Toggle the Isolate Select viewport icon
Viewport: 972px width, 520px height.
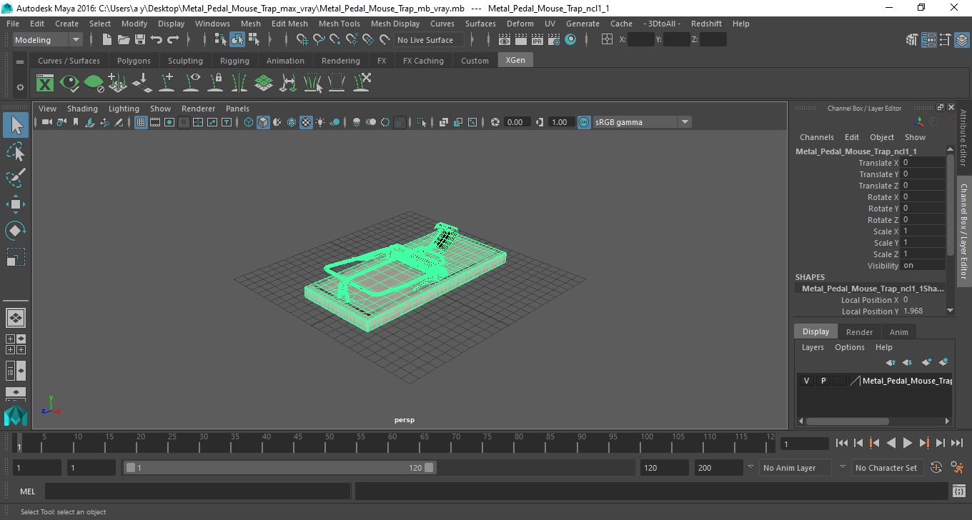422,122
